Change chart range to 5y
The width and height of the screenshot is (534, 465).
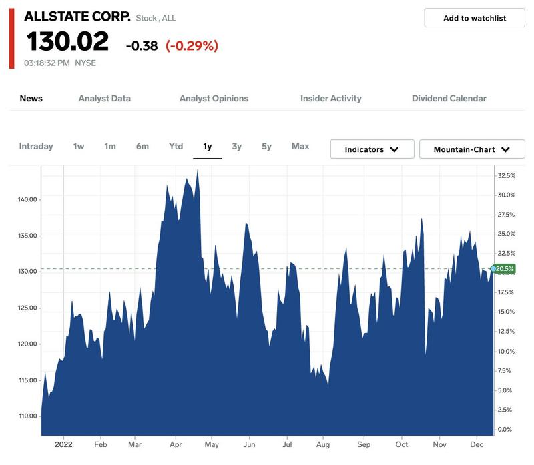coord(266,147)
